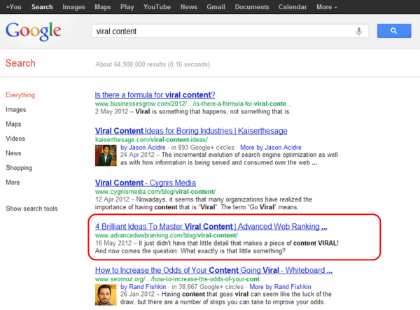Open 'Is there a formula for viral content?' result
Screen dimensions: 420x310
155,94
